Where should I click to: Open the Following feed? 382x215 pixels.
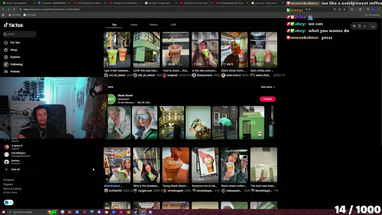[16, 64]
